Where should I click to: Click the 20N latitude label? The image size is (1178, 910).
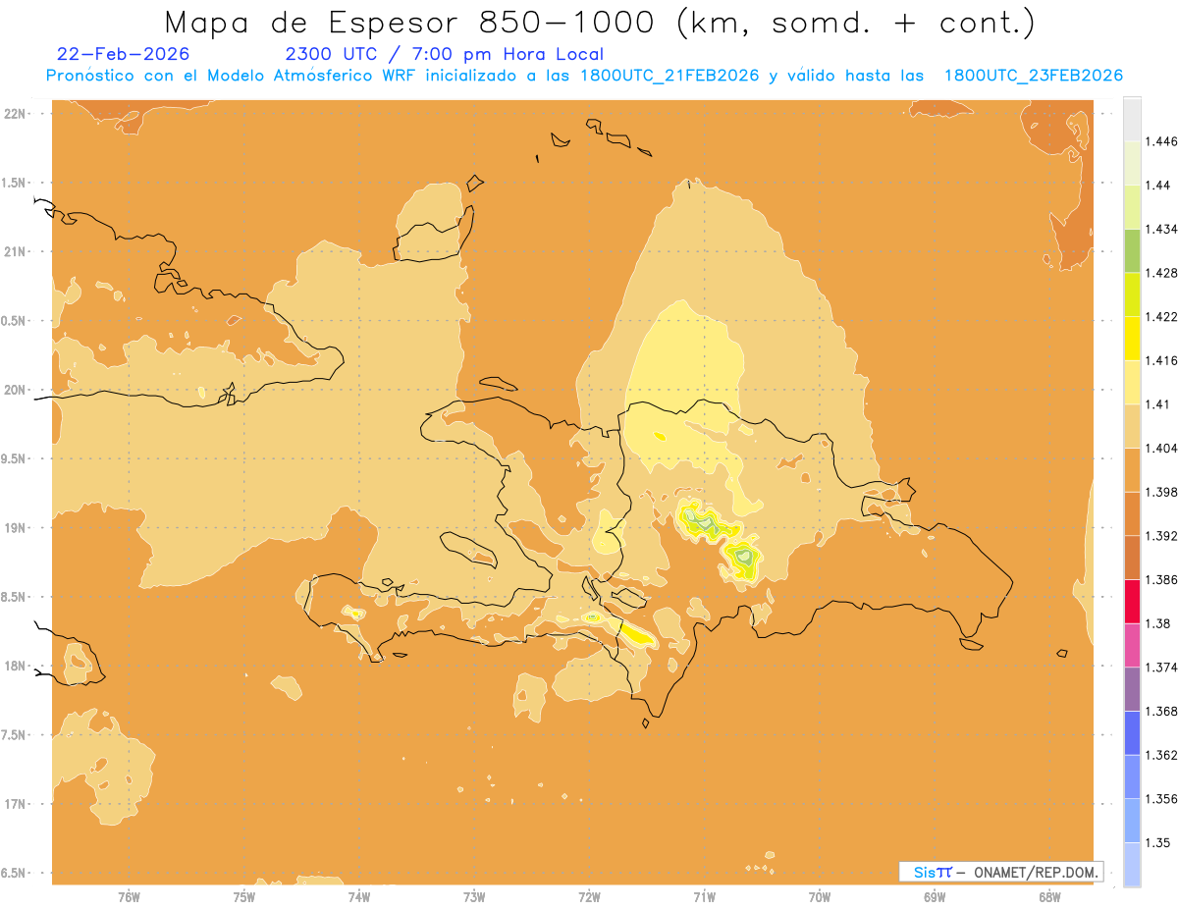15,390
